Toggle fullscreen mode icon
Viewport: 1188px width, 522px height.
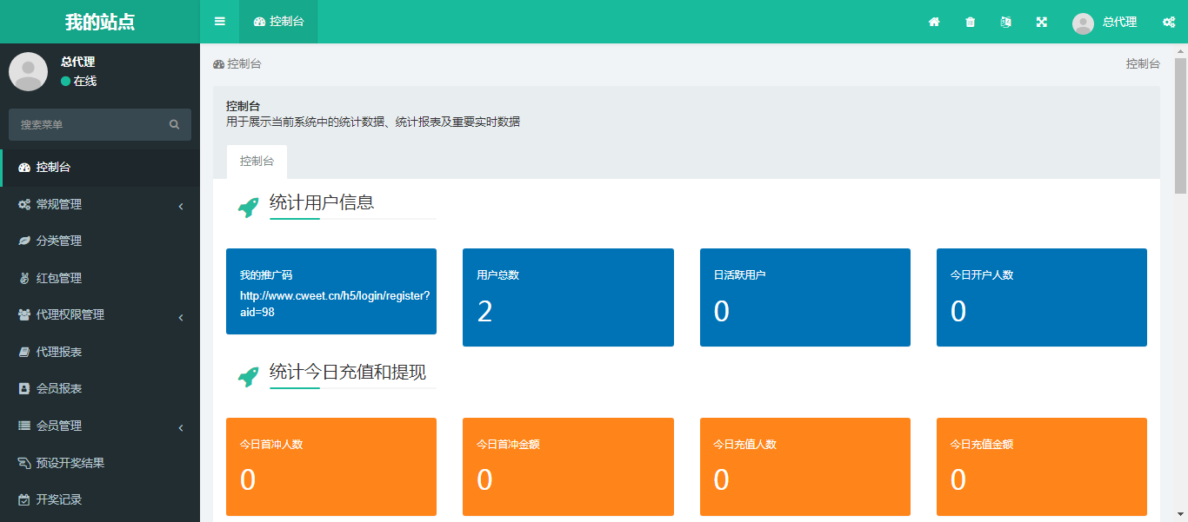coord(1041,22)
